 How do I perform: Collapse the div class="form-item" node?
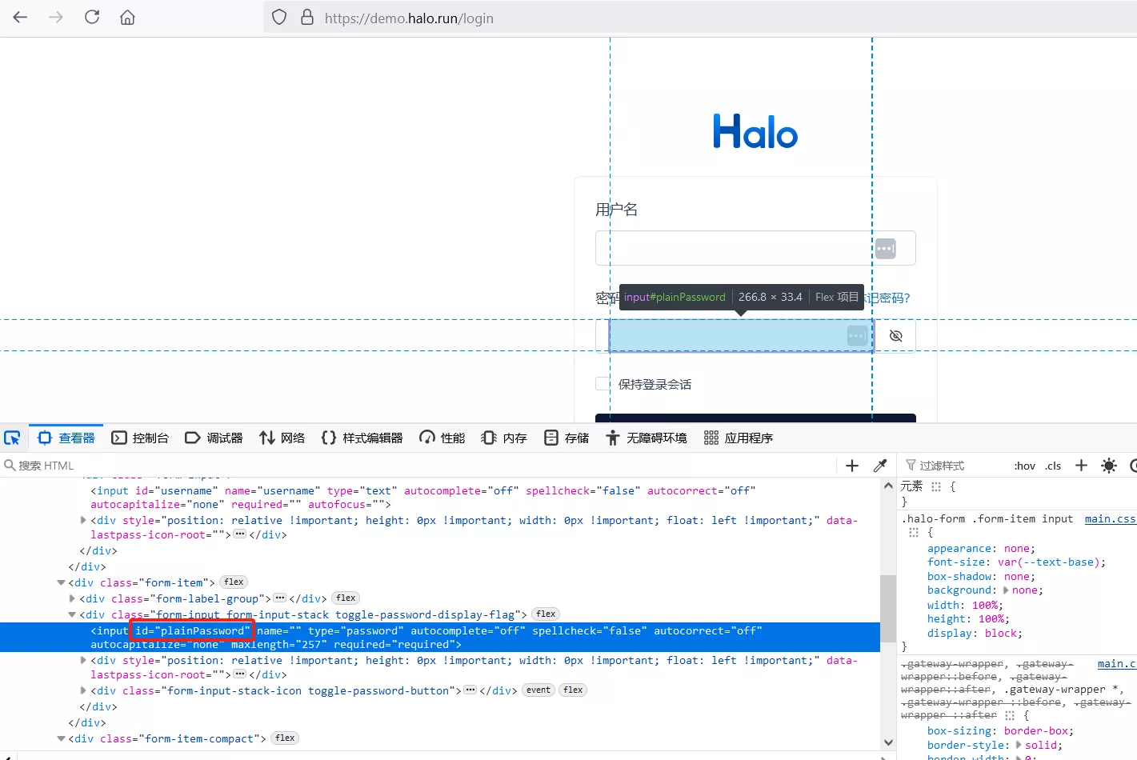pyautogui.click(x=62, y=583)
